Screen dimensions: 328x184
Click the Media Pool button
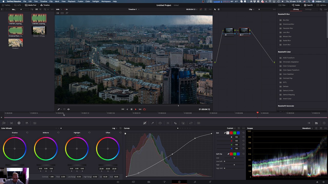tap(31, 5)
